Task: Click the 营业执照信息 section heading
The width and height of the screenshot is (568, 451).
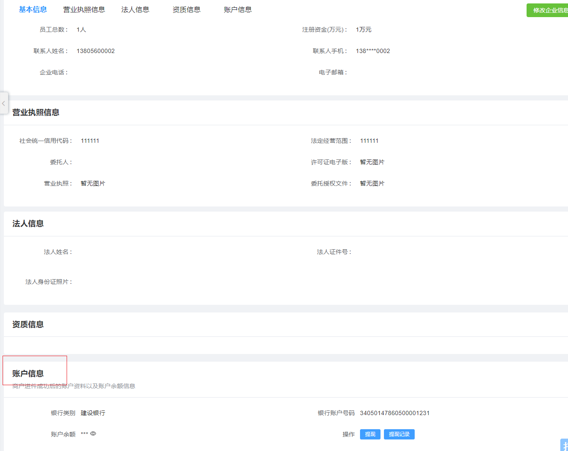Action: (36, 112)
